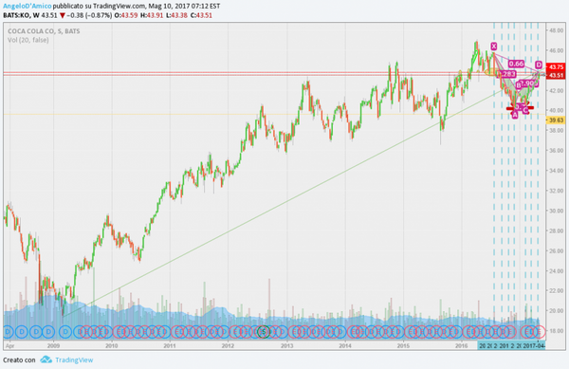Click the yellow 39.63 price label
Viewport: 569px width, 369px height.
coord(556,120)
